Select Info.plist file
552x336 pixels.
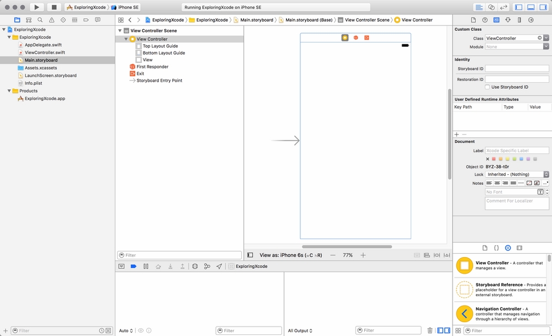tap(33, 83)
